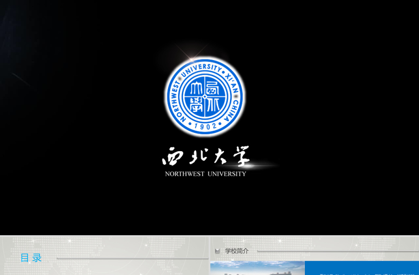Click the seal characters in the emblem center
The image size is (419, 275).
205,97
